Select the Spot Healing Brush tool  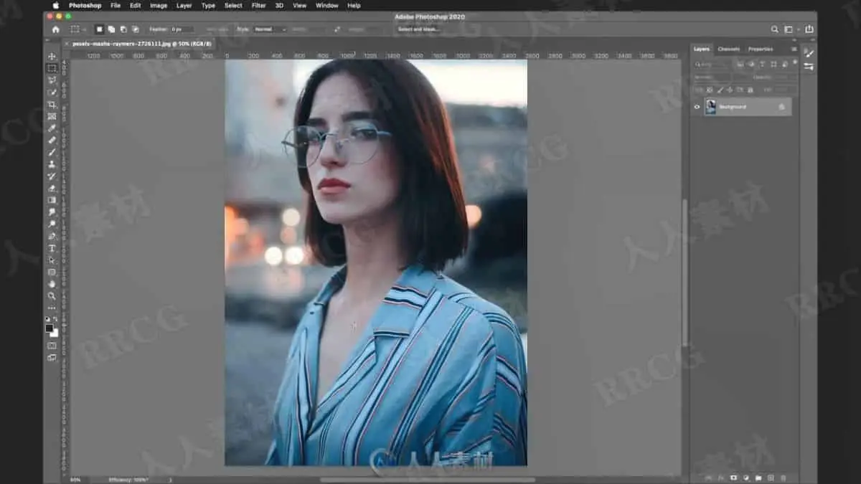pos(52,141)
